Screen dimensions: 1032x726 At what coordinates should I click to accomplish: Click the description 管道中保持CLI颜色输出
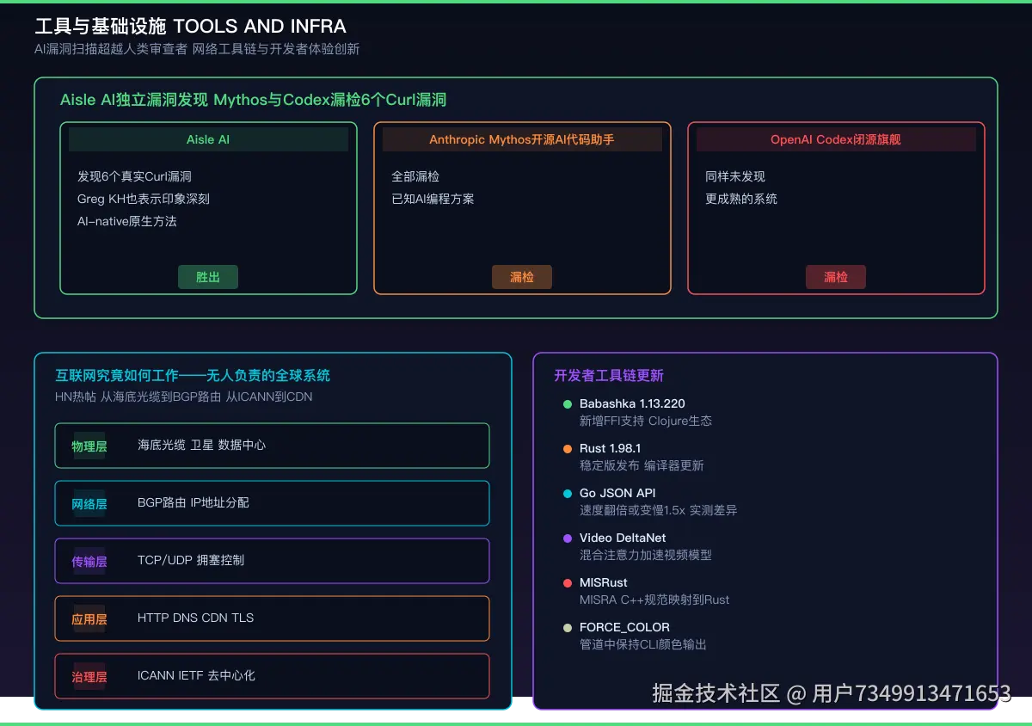pyautogui.click(x=643, y=644)
